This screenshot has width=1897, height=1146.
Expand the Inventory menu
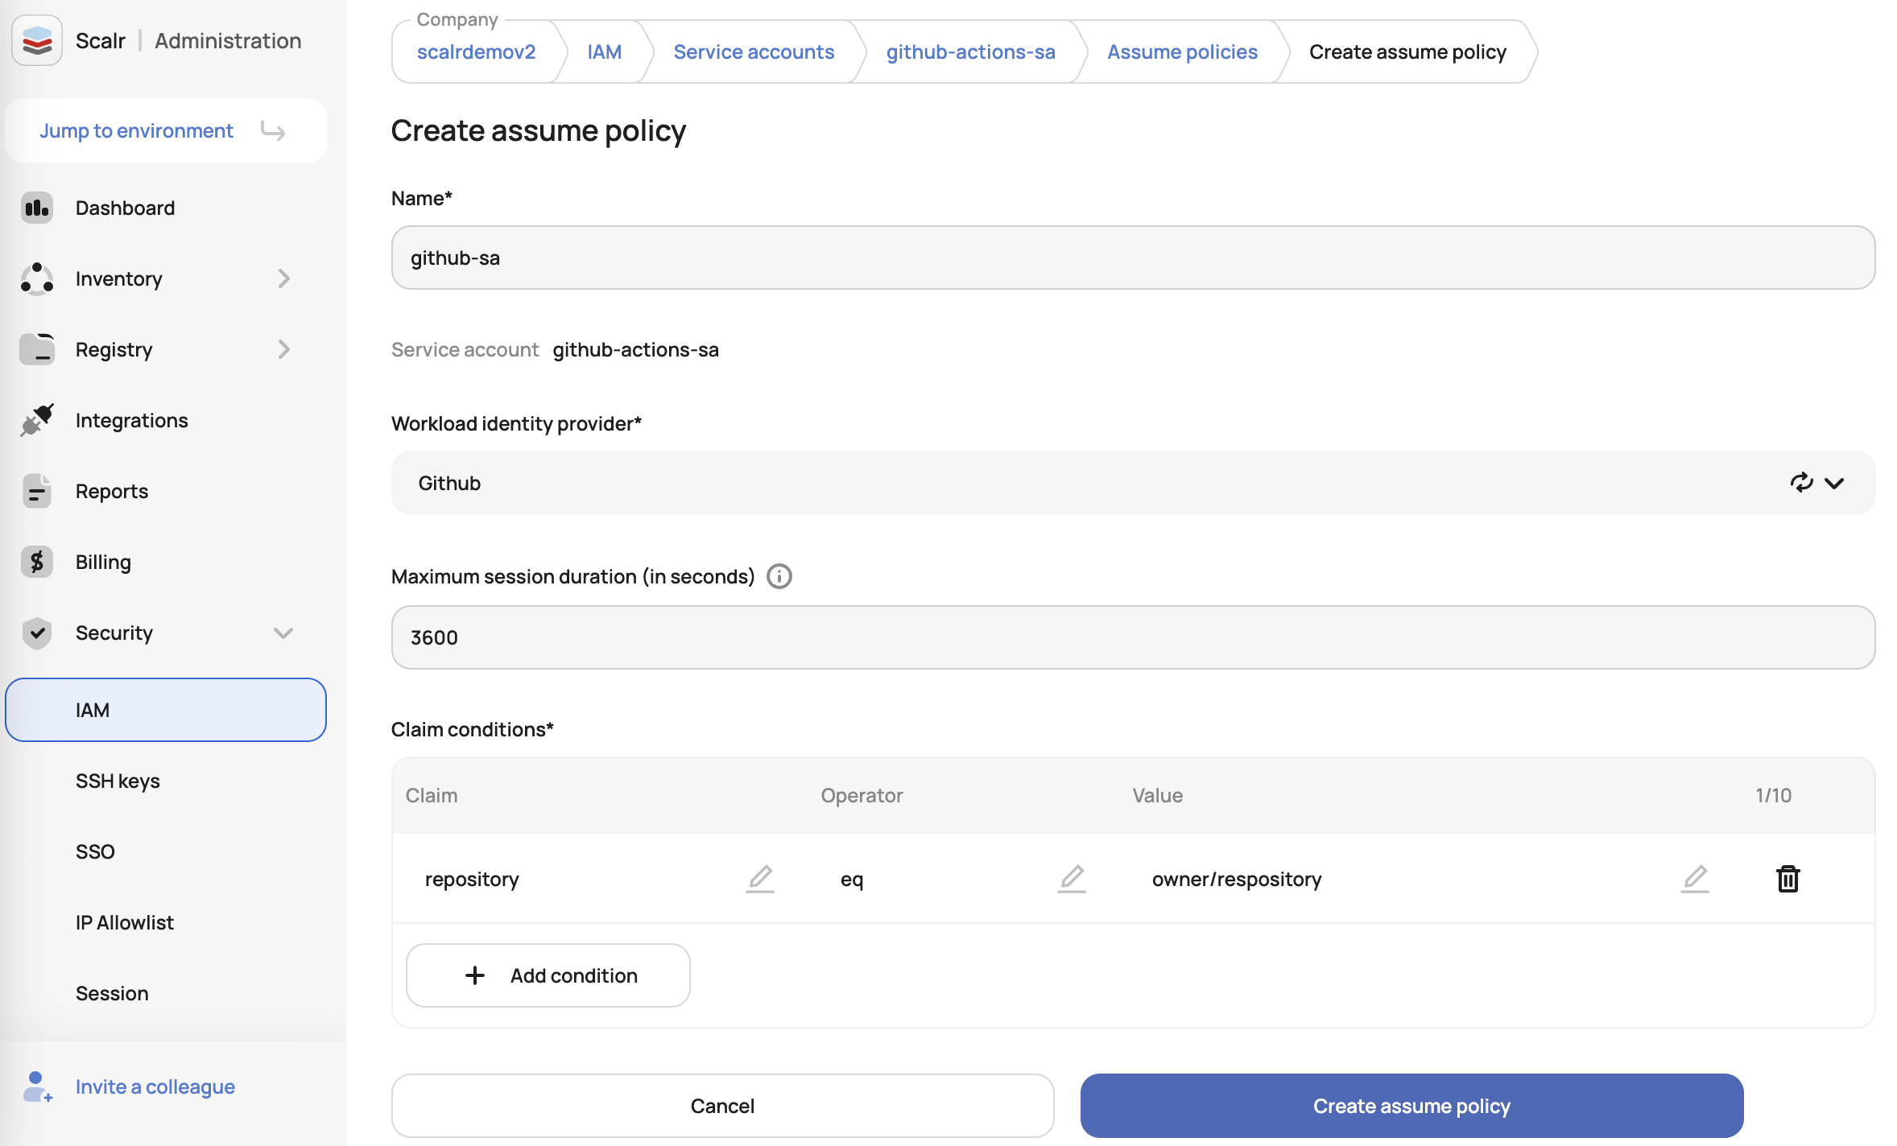283,278
